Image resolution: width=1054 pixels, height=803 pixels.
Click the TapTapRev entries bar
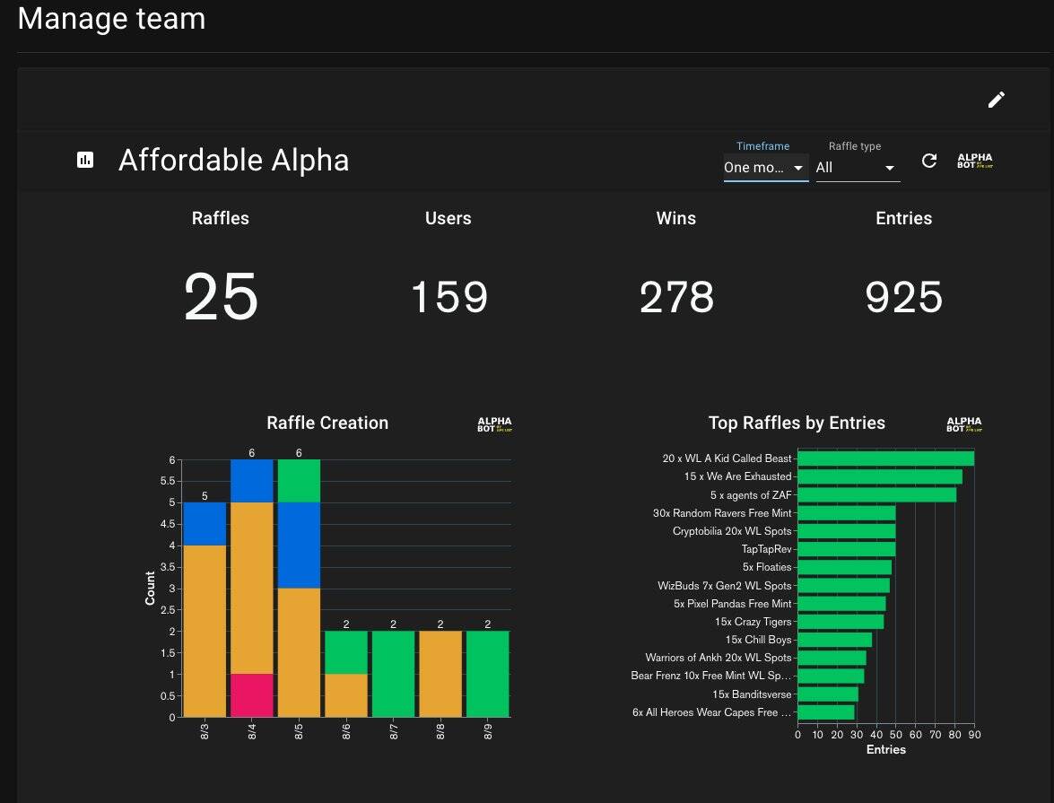pos(846,549)
